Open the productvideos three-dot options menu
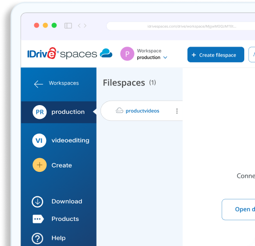The image size is (255, 246). pos(177,111)
